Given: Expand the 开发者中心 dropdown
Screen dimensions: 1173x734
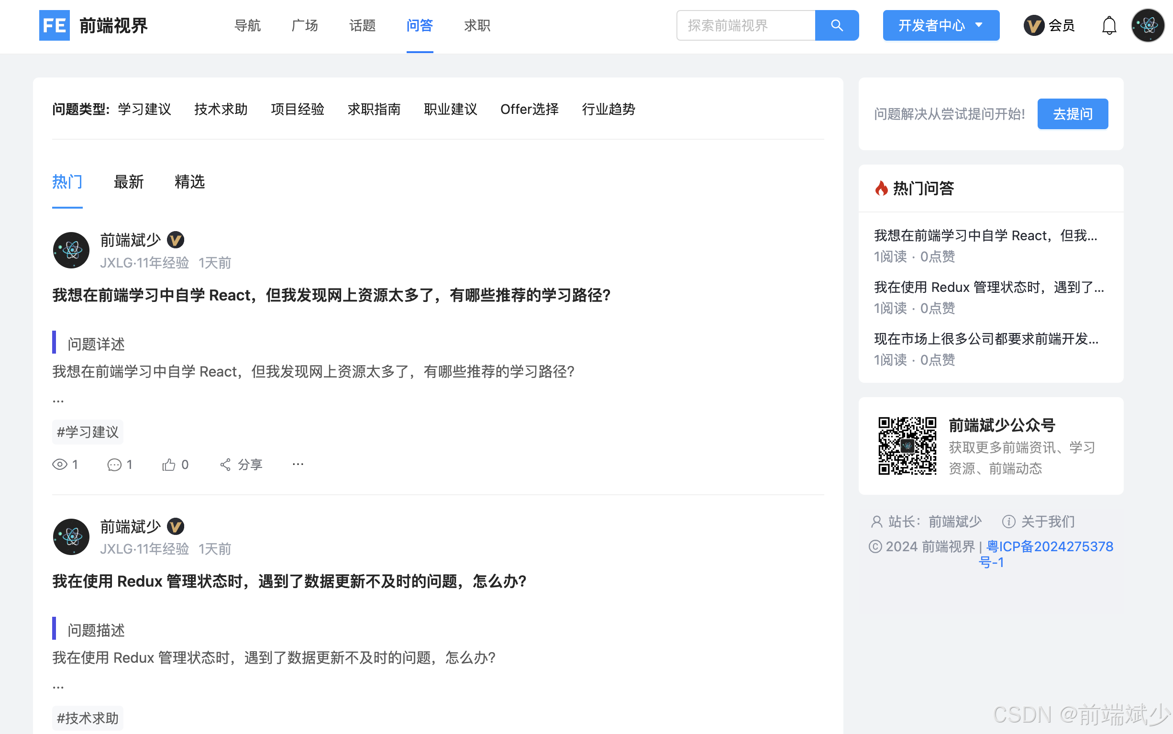Looking at the screenshot, I should pos(941,25).
